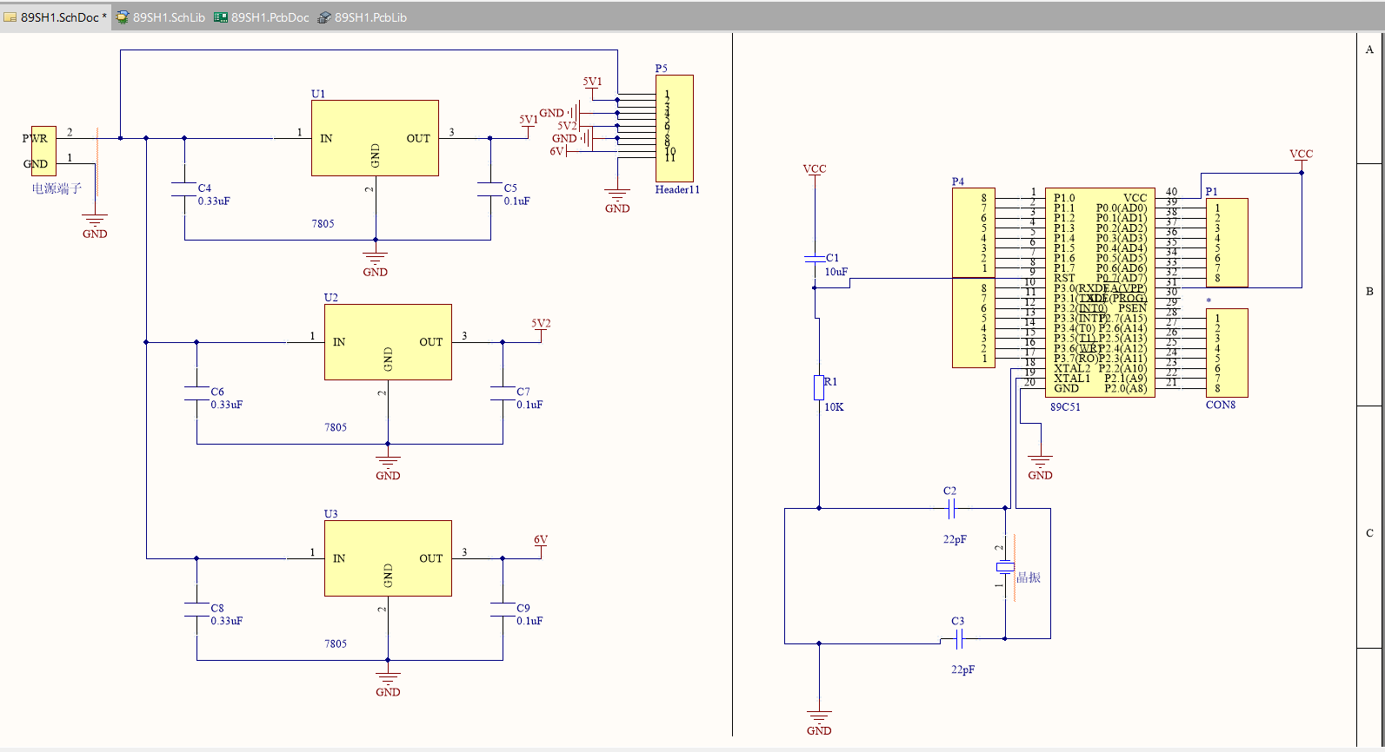Switch to the 89SH1.SchLib tab
1385x752 pixels.
click(x=161, y=17)
